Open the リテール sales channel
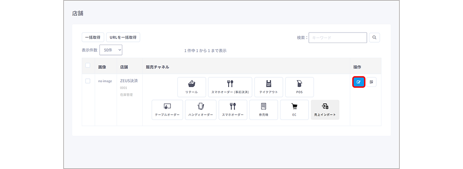 click(191, 87)
